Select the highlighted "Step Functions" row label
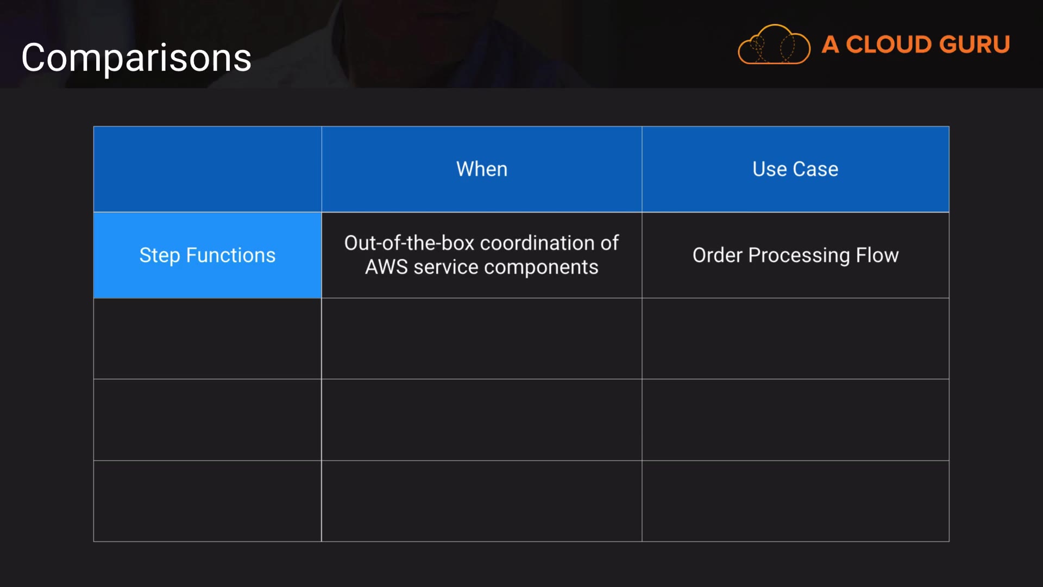Image resolution: width=1043 pixels, height=587 pixels. tap(207, 255)
